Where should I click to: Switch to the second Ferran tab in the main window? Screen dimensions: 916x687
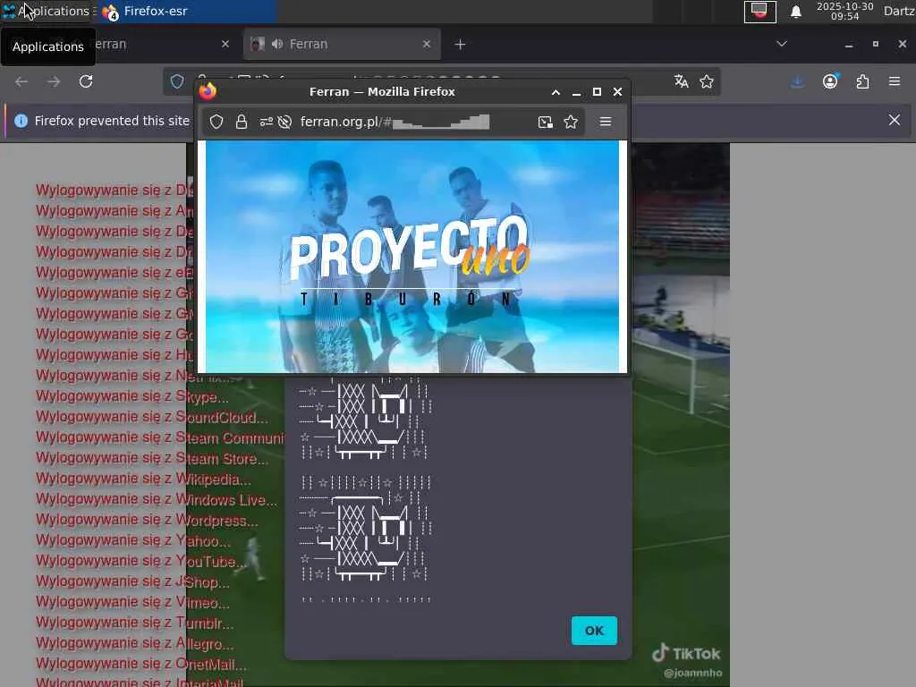point(342,45)
